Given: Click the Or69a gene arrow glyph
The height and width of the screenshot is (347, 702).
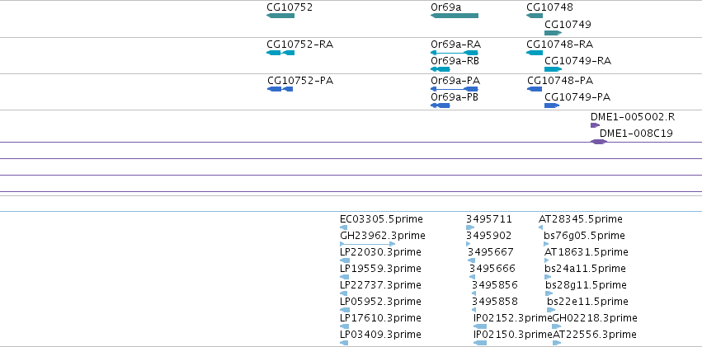Looking at the screenshot, I should point(455,16).
